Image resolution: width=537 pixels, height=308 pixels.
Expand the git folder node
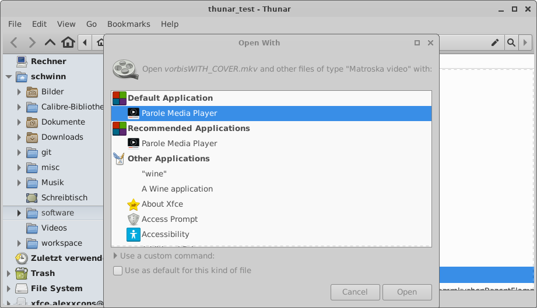pos(19,153)
